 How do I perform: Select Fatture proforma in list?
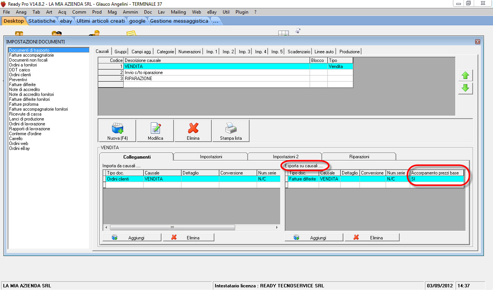24,104
